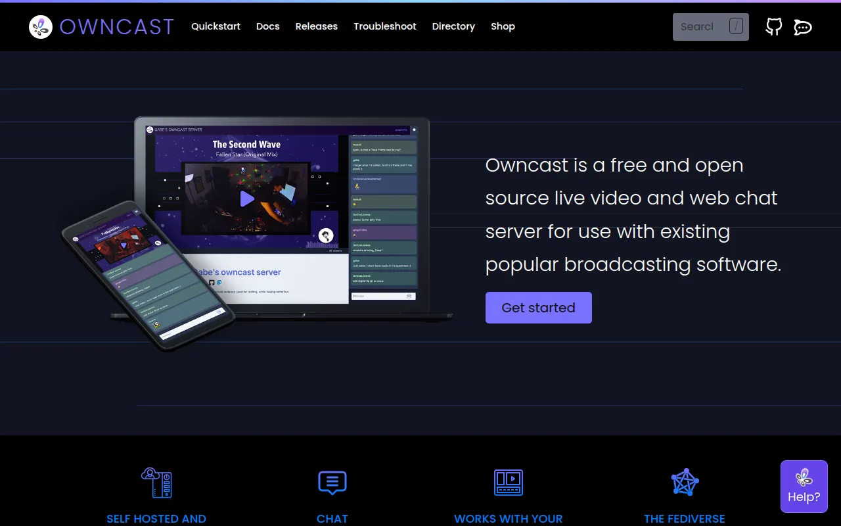Screen dimensions: 841x526
Task: Click the phone mockup screenshot
Action: (148, 275)
